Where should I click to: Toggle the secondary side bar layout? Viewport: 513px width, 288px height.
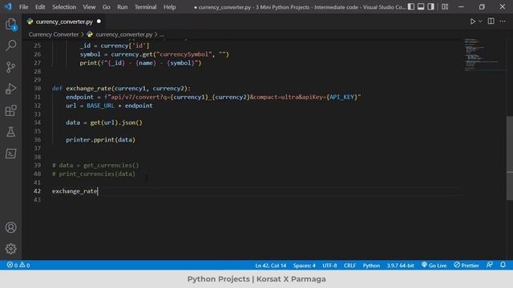(431, 6)
